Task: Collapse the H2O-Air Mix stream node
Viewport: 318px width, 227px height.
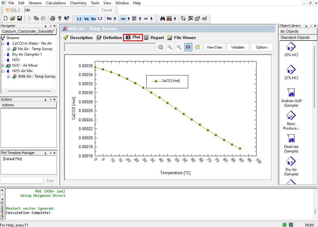Action: point(3,71)
